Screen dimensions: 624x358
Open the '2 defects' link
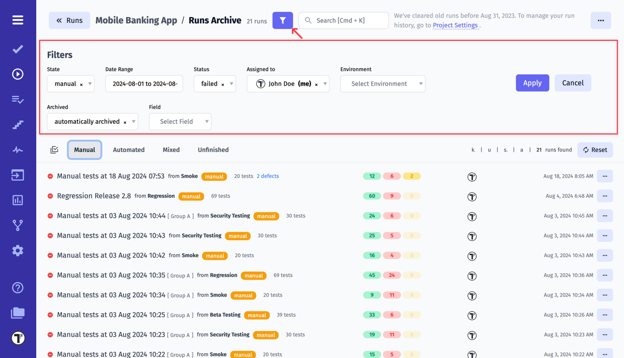[268, 176]
